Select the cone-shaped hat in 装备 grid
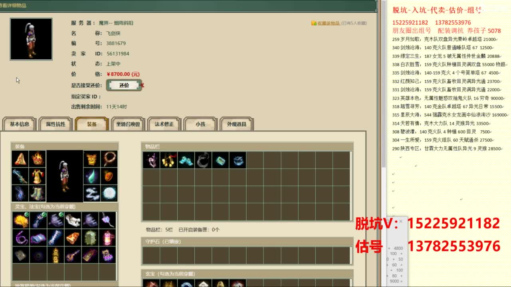The width and height of the screenshot is (511, 287). 20,159
